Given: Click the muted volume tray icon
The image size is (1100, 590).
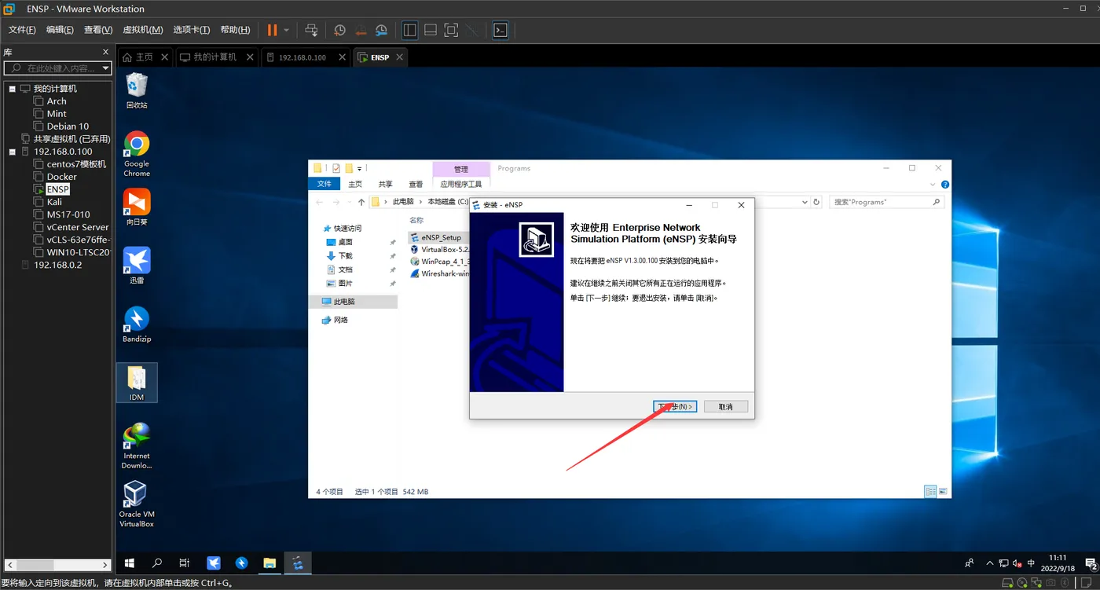Looking at the screenshot, I should pos(1017,563).
